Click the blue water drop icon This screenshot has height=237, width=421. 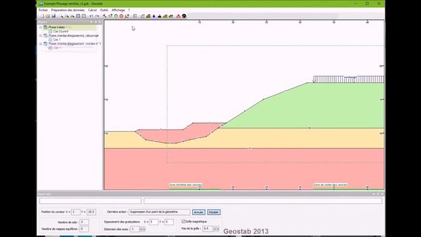tap(154, 16)
